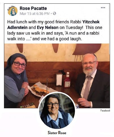This screenshot has width=114, height=137.
Task: Click the Facebook photo credit text
Action: point(105,111)
